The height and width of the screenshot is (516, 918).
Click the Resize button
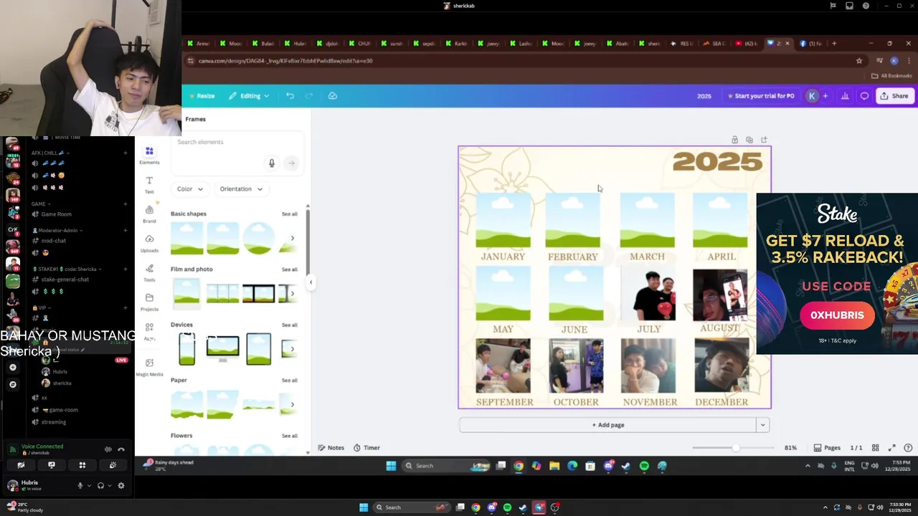pos(202,96)
